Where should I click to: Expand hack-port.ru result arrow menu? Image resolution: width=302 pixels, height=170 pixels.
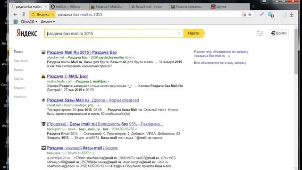[136, 129]
